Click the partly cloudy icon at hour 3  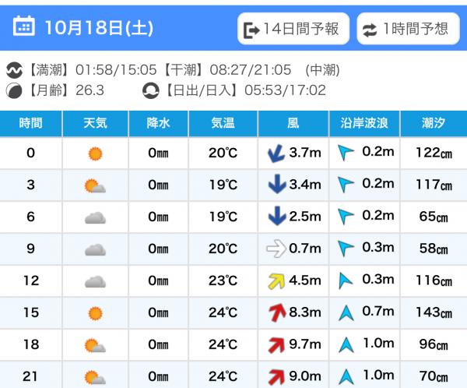(95, 185)
